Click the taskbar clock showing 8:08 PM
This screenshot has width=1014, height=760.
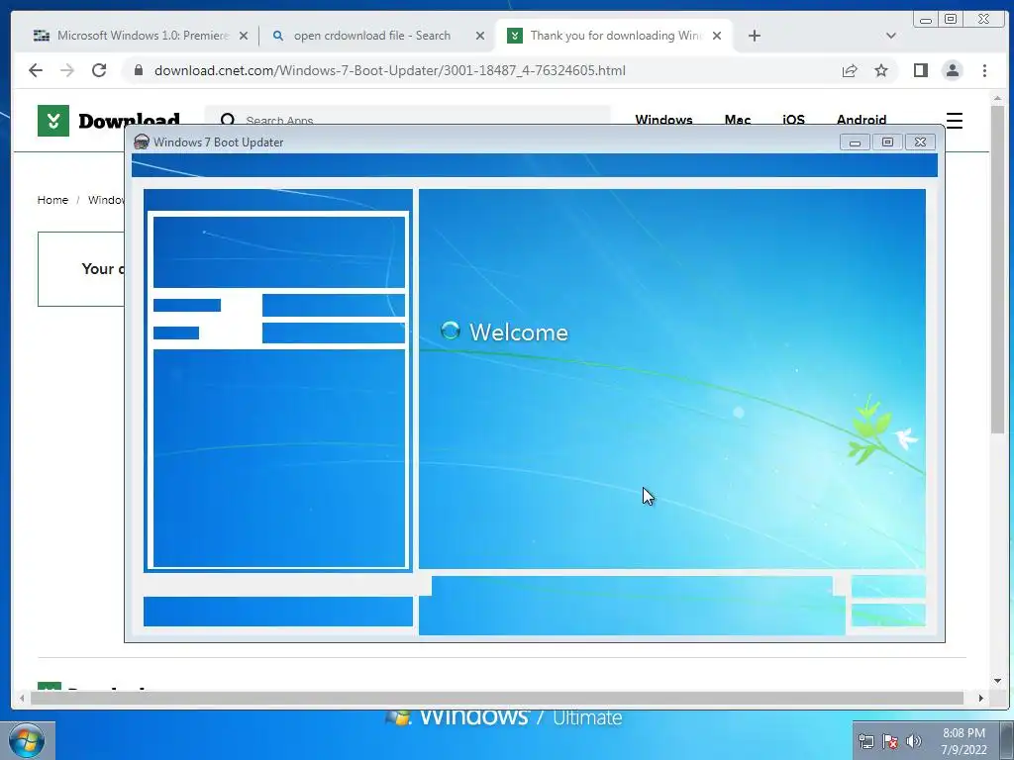(x=963, y=741)
